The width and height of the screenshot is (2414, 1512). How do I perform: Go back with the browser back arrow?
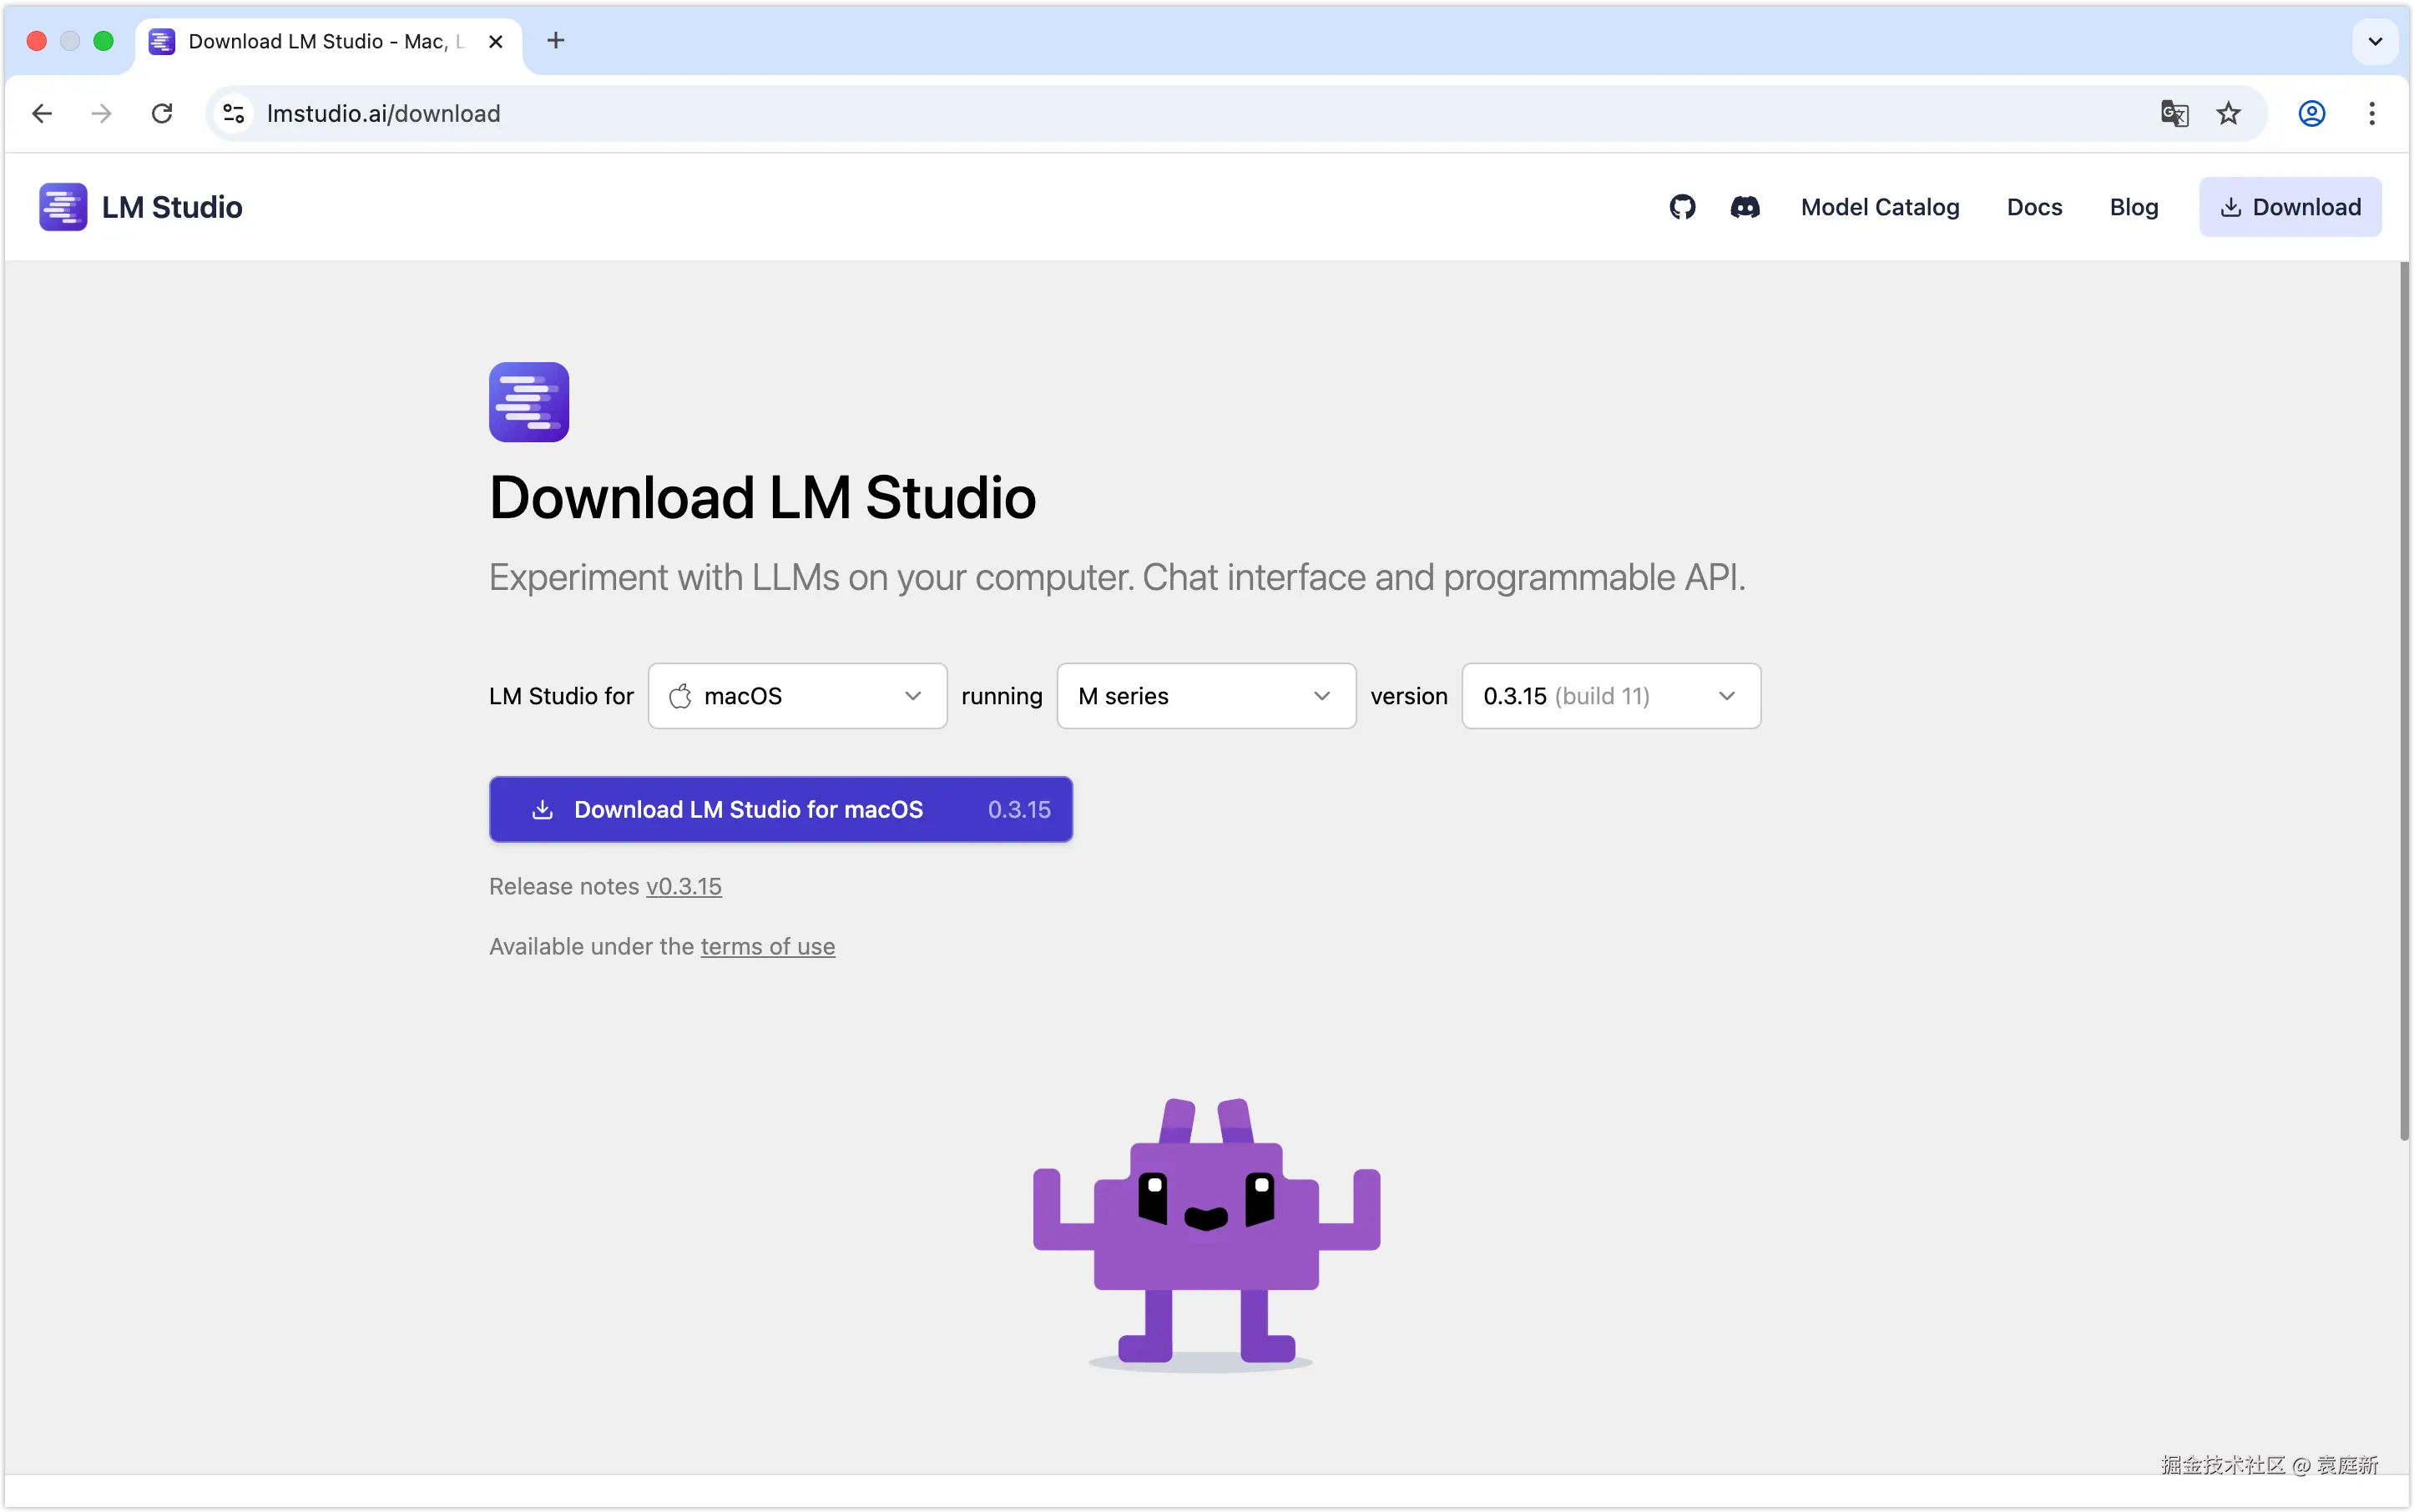[x=42, y=113]
